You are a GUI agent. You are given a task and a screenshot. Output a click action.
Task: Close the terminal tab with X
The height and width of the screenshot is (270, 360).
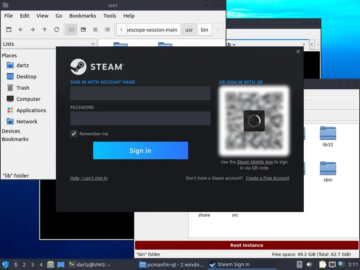[304, 44]
